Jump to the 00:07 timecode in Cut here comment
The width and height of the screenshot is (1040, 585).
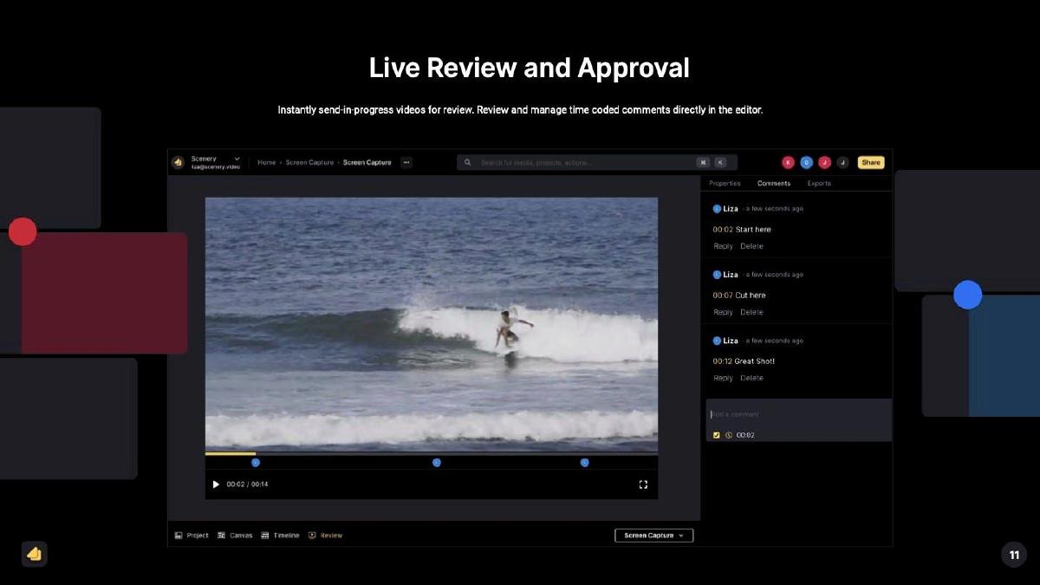tap(723, 296)
